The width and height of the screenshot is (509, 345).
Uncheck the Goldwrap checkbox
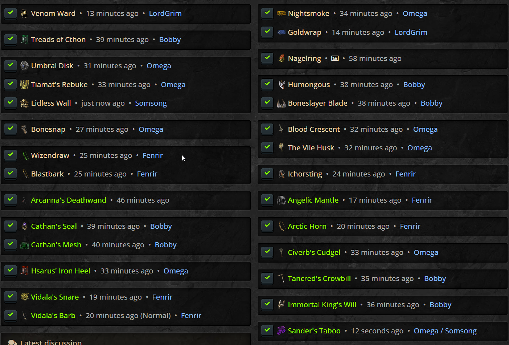coord(267,32)
